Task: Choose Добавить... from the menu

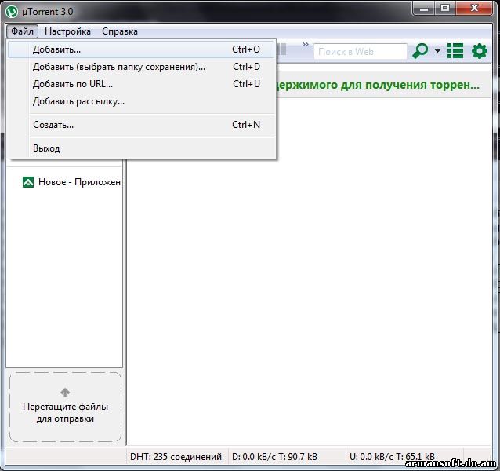Action: click(140, 49)
